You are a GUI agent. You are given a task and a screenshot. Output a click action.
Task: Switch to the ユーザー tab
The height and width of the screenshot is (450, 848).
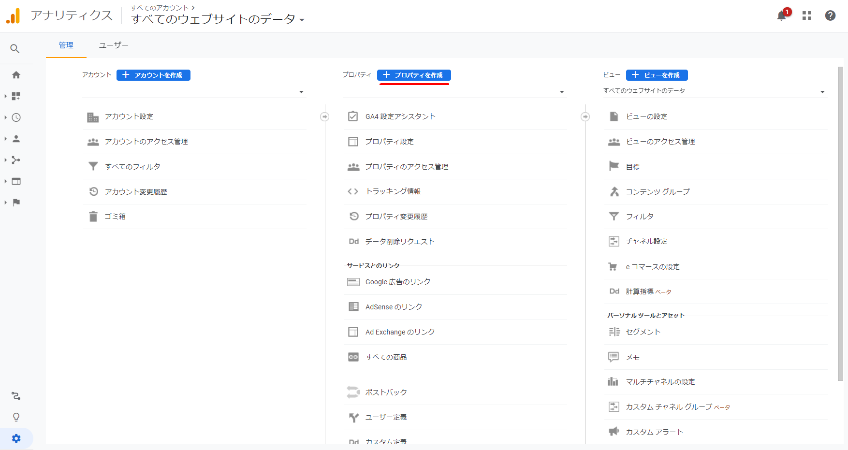click(114, 45)
